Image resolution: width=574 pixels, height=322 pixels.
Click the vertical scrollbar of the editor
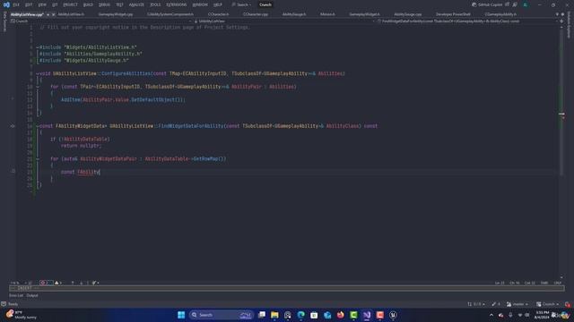click(561, 153)
